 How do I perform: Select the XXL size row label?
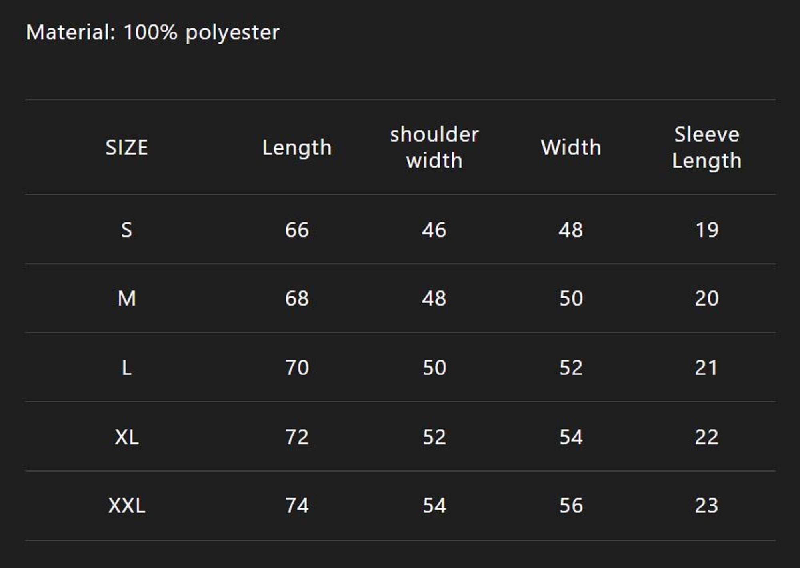tap(127, 506)
